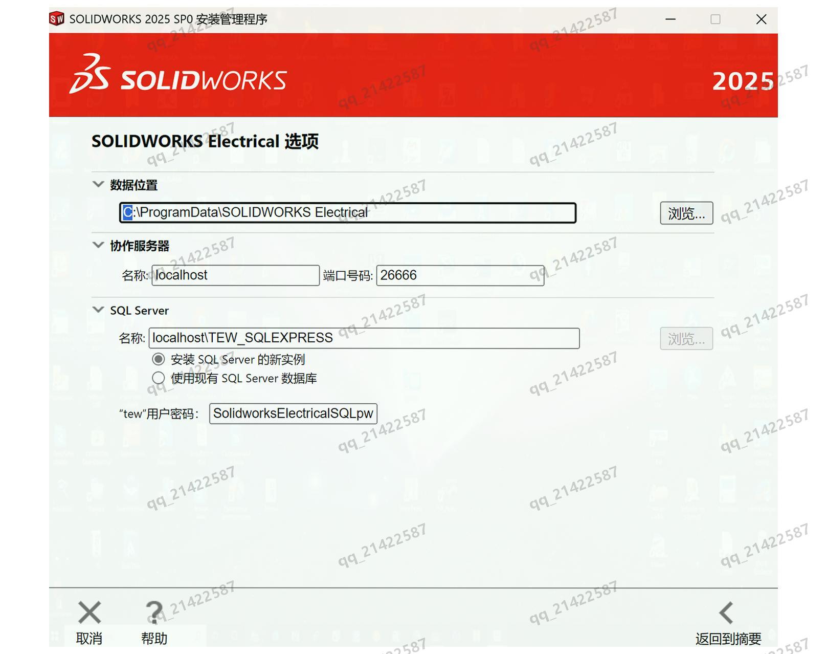Click the 帮助 question mark icon

(154, 613)
